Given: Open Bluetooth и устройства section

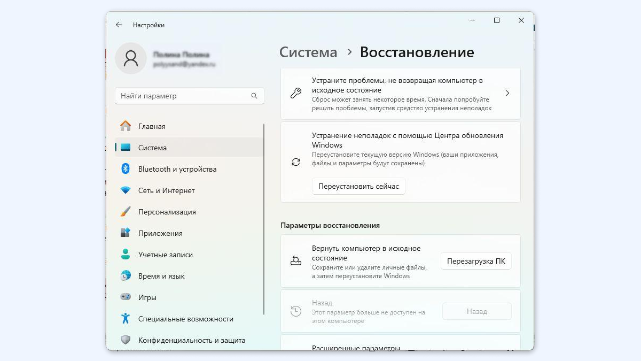Looking at the screenshot, I should [x=189, y=169].
